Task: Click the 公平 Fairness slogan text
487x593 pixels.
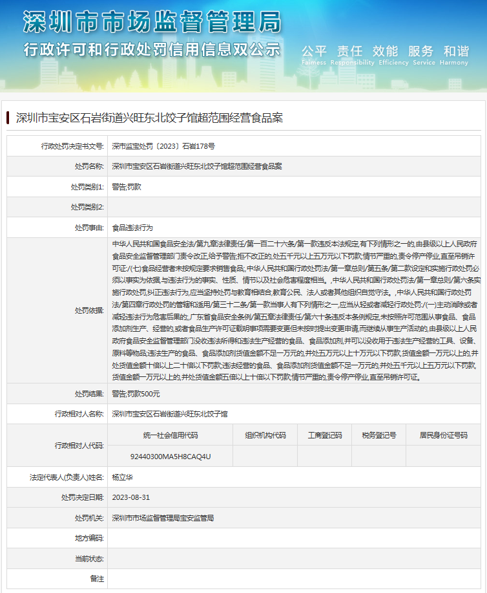Action: tap(314, 55)
